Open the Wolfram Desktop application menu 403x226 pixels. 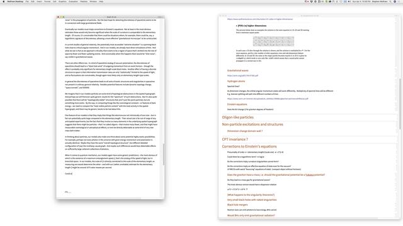(x=15, y=1)
